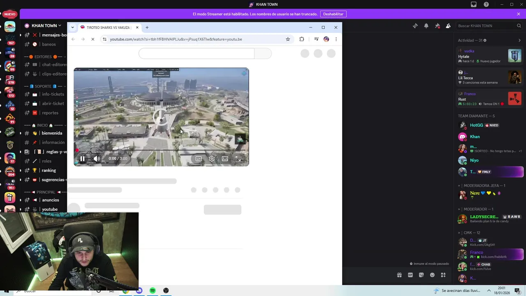Switch the player to theater mode

[x=225, y=159]
